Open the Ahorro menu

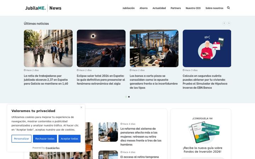click(x=143, y=8)
